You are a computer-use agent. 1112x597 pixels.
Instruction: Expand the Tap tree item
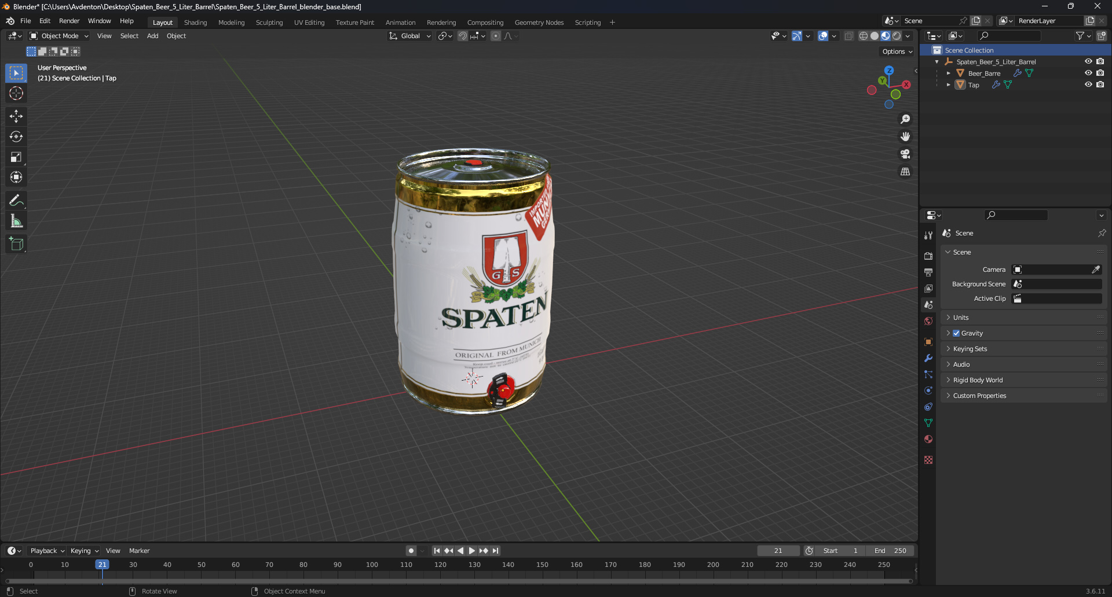point(948,84)
